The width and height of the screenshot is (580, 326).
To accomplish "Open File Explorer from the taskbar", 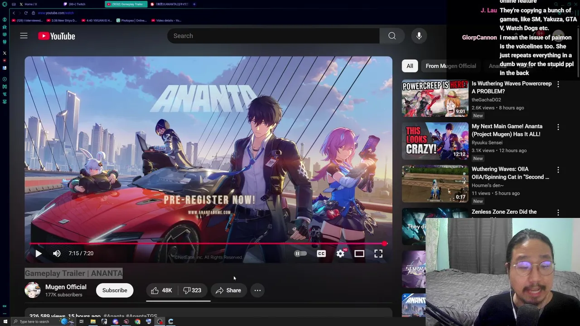I will (x=93, y=321).
